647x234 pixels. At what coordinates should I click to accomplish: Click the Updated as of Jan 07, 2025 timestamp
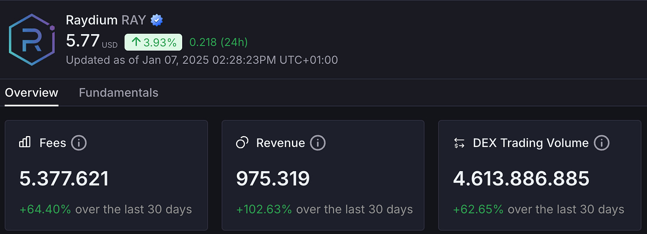point(202,60)
